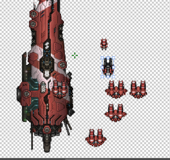Select the lowest red twin-engine ship on the canvas

pos(95,137)
